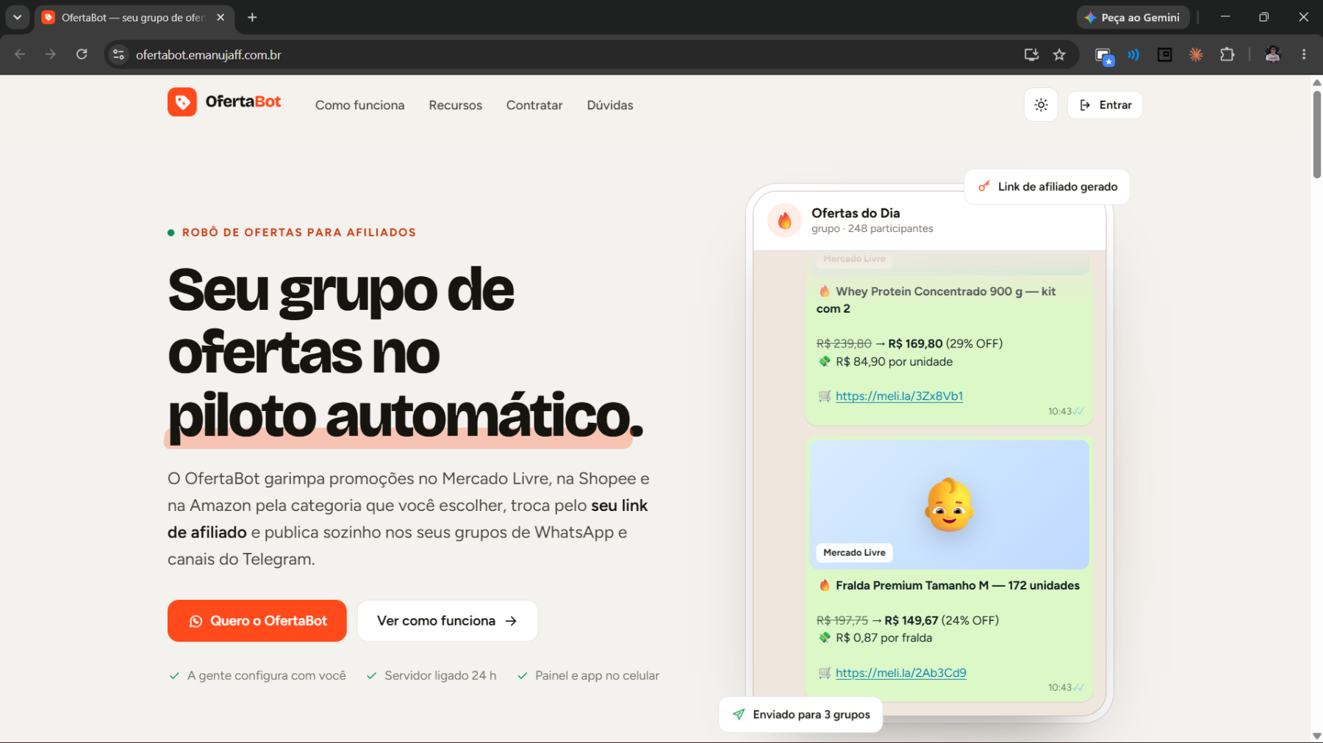Open the meli.la/3Zx8Vb1 affiliate link
The width and height of the screenshot is (1323, 743).
point(899,396)
